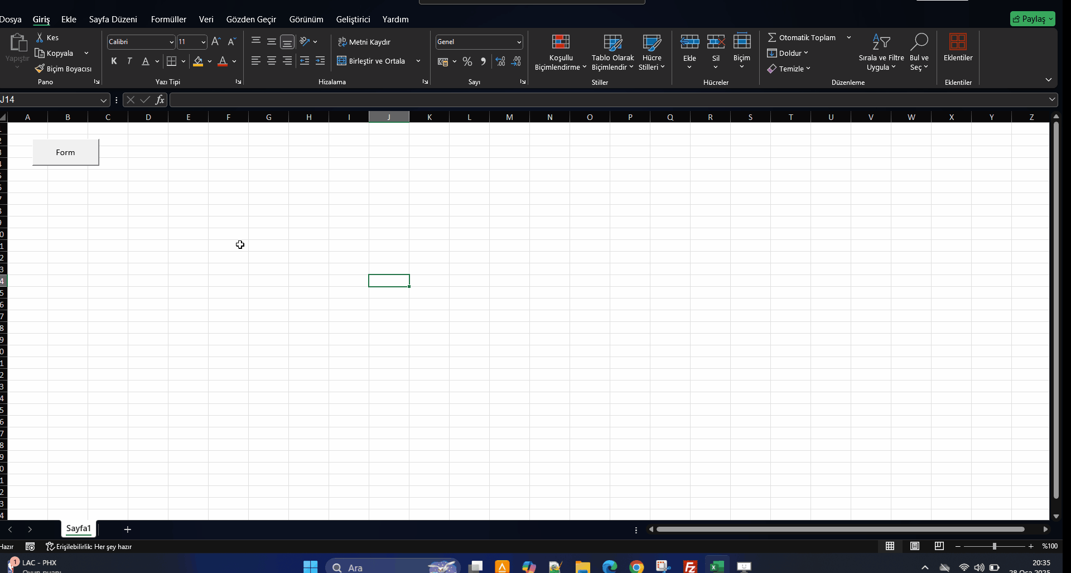
Task: Switch to the Formüller tab
Action: 168,19
